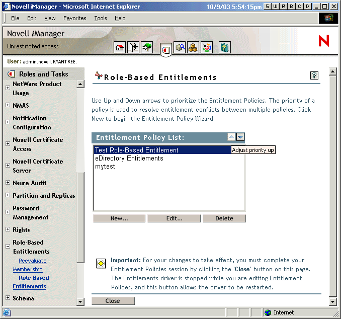
Task: Expand the NMAS role
Action: pyautogui.click(x=8, y=105)
